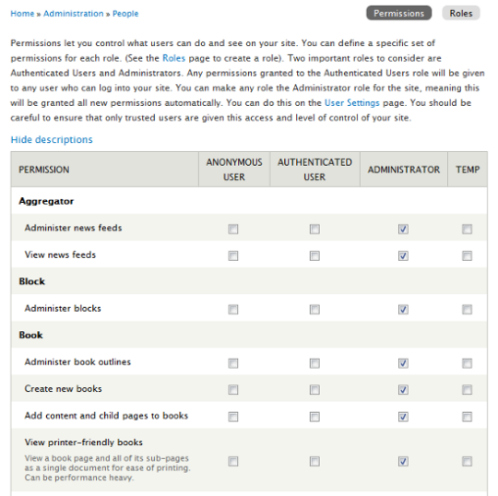Enable Create new books for temp role

468,390
